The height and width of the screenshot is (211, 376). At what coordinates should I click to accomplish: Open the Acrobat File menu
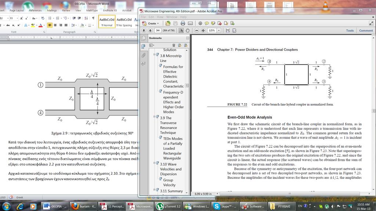point(144,17)
